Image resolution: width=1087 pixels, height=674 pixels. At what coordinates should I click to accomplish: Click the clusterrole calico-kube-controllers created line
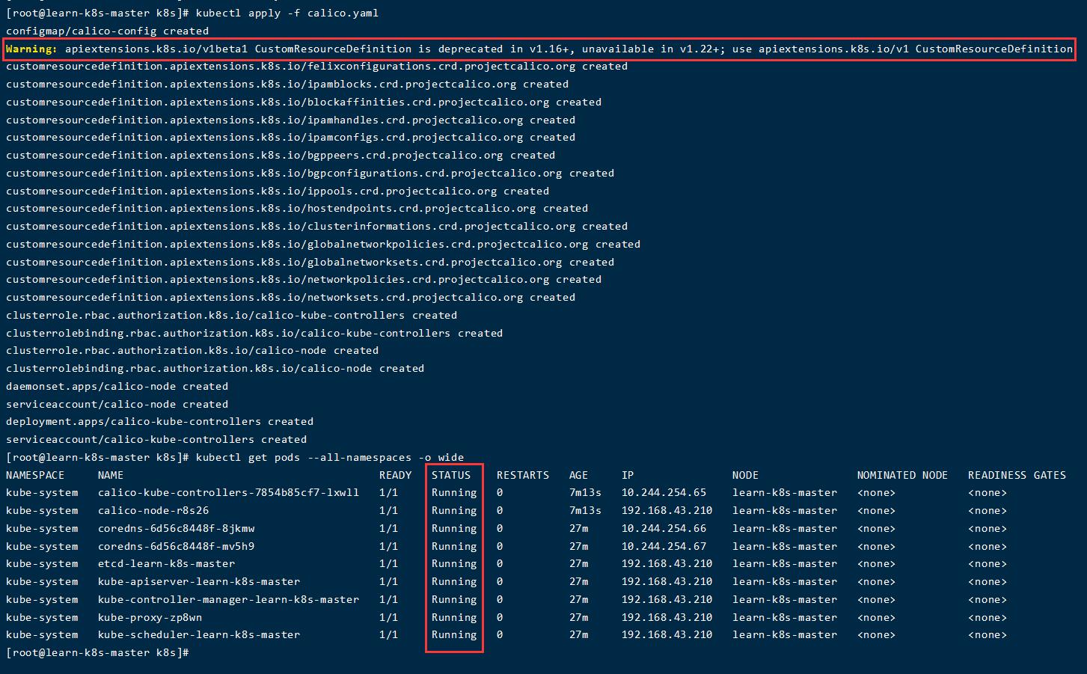point(232,316)
